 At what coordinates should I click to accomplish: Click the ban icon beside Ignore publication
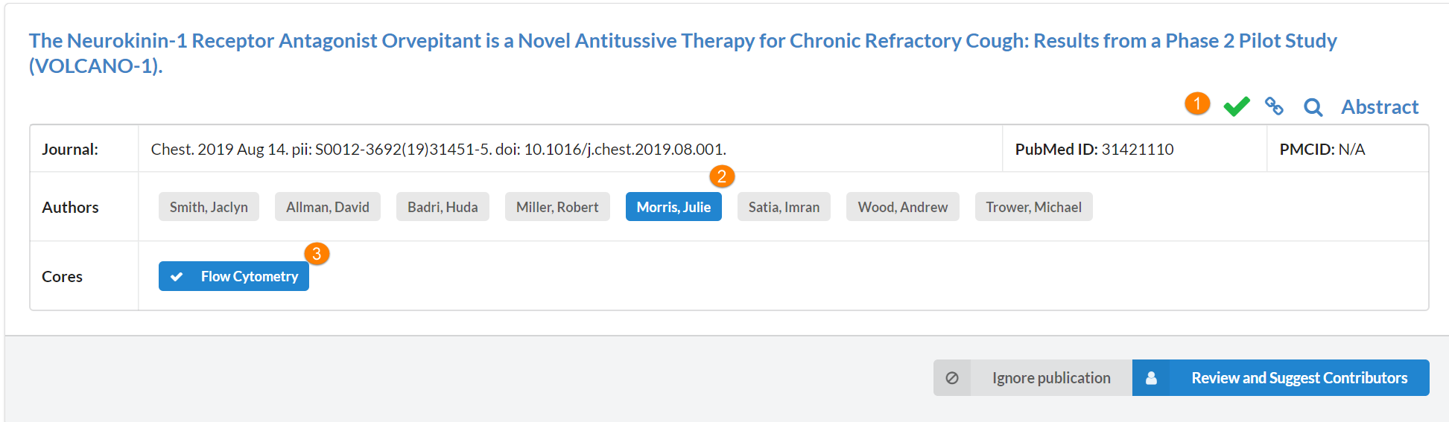pyautogui.click(x=952, y=378)
